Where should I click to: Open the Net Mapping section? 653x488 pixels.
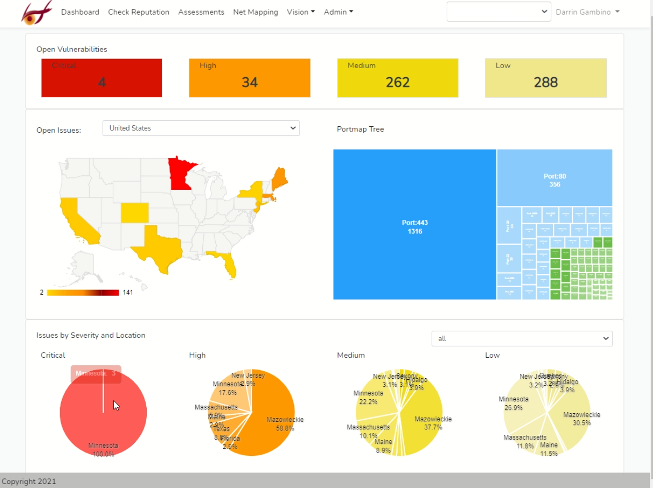click(x=255, y=12)
